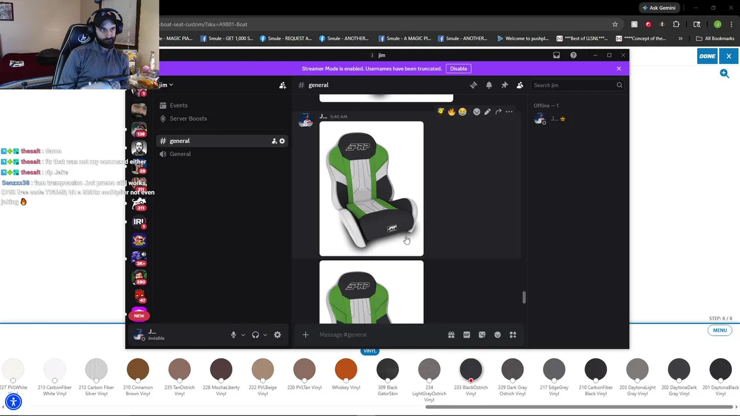Click the DONE button on seat configurator
740x416 pixels.
tap(707, 56)
